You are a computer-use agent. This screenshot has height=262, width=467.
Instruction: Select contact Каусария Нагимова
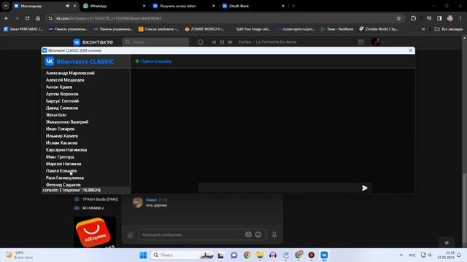pyautogui.click(x=66, y=150)
